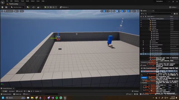Open the Platforms dropdown

coord(64,7)
